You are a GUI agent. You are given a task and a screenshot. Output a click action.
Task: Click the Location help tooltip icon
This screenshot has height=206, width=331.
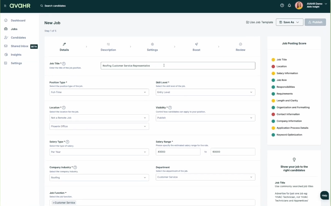pos(64,108)
